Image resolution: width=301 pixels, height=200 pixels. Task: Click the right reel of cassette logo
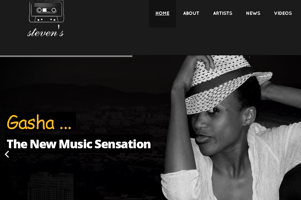54,10
